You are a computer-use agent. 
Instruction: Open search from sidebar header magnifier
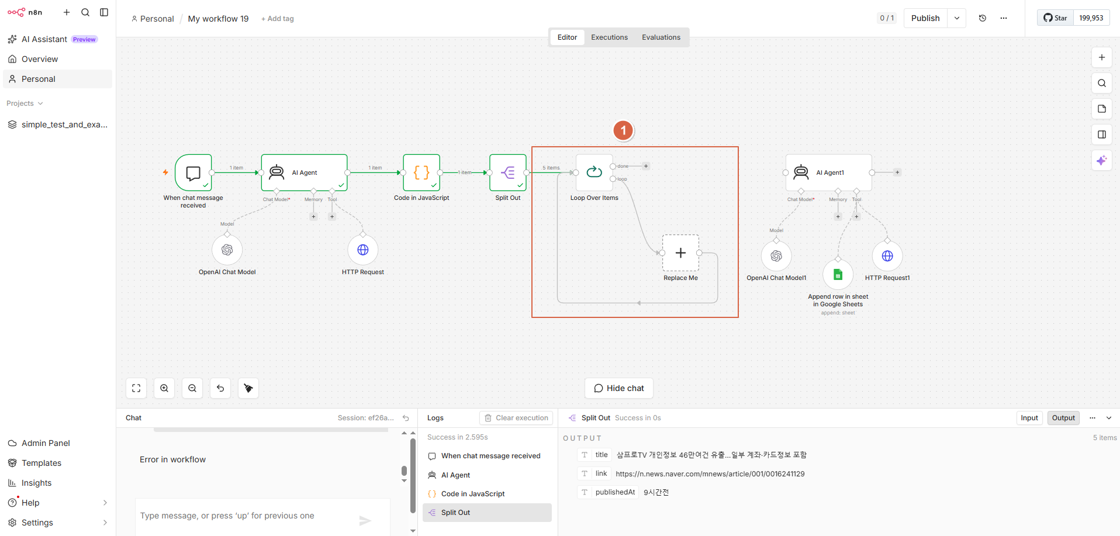[85, 12]
